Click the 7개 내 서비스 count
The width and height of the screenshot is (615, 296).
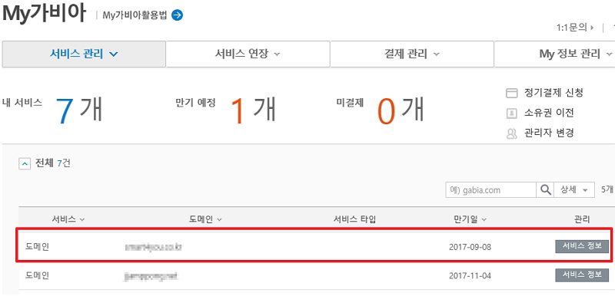click(79, 110)
